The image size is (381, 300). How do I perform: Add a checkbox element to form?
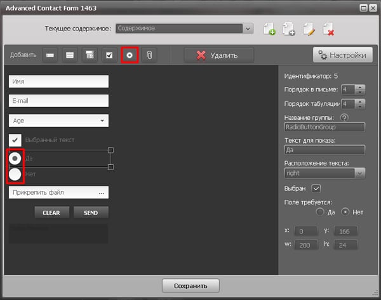point(109,55)
